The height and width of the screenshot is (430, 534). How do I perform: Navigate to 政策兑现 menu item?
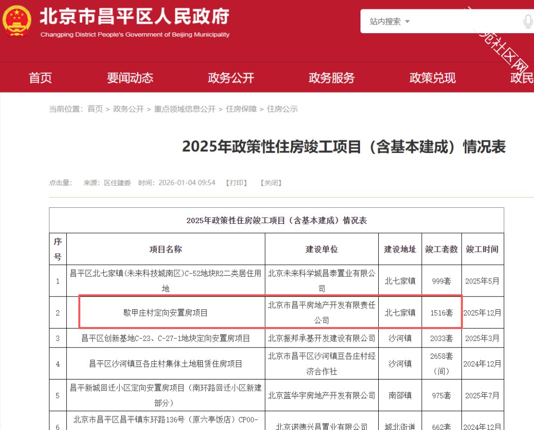[433, 78]
